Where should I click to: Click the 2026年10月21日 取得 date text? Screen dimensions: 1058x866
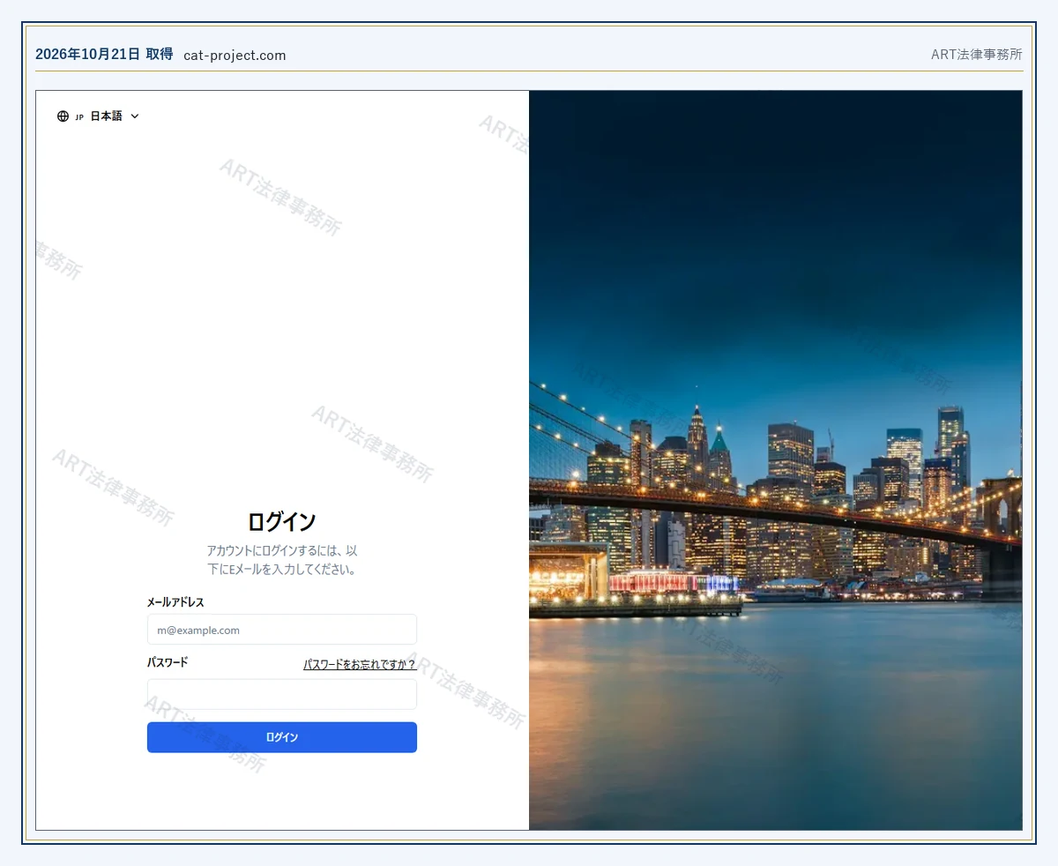104,55
